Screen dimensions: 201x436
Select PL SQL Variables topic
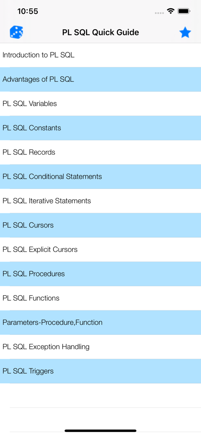pos(100,104)
